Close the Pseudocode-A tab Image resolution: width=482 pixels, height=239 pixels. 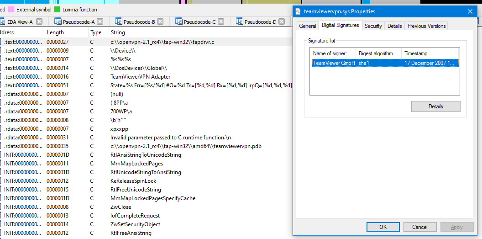[100, 21]
